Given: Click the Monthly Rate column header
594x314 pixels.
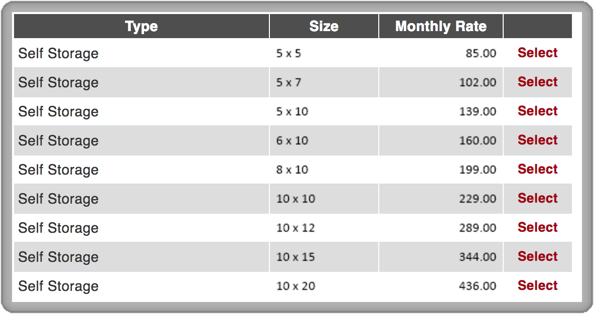Looking at the screenshot, I should [x=441, y=26].
